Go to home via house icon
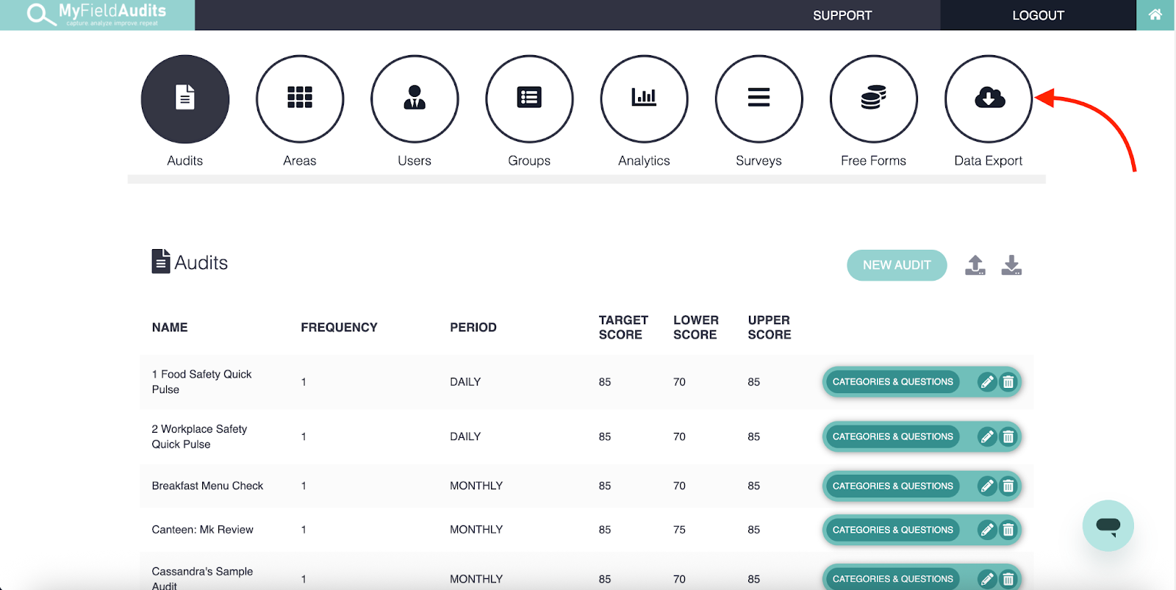 coord(1155,15)
